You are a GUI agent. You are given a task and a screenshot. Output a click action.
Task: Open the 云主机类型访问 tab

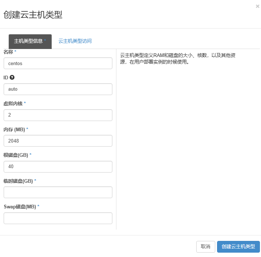(75, 41)
